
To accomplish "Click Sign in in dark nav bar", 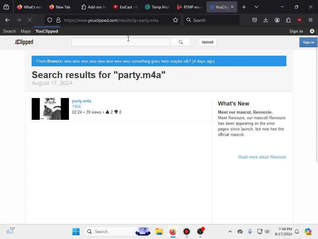I will coord(296,31).
